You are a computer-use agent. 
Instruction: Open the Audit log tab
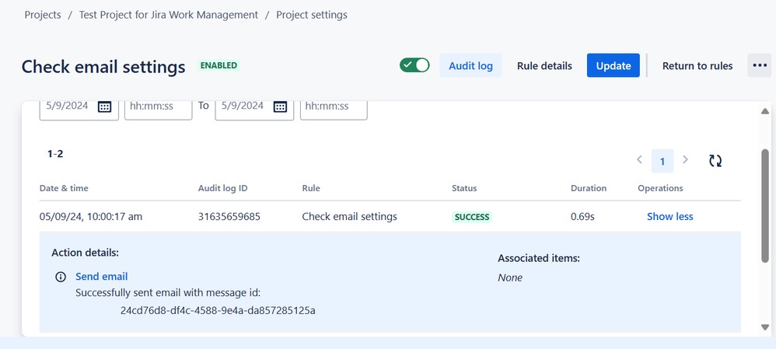pos(470,65)
